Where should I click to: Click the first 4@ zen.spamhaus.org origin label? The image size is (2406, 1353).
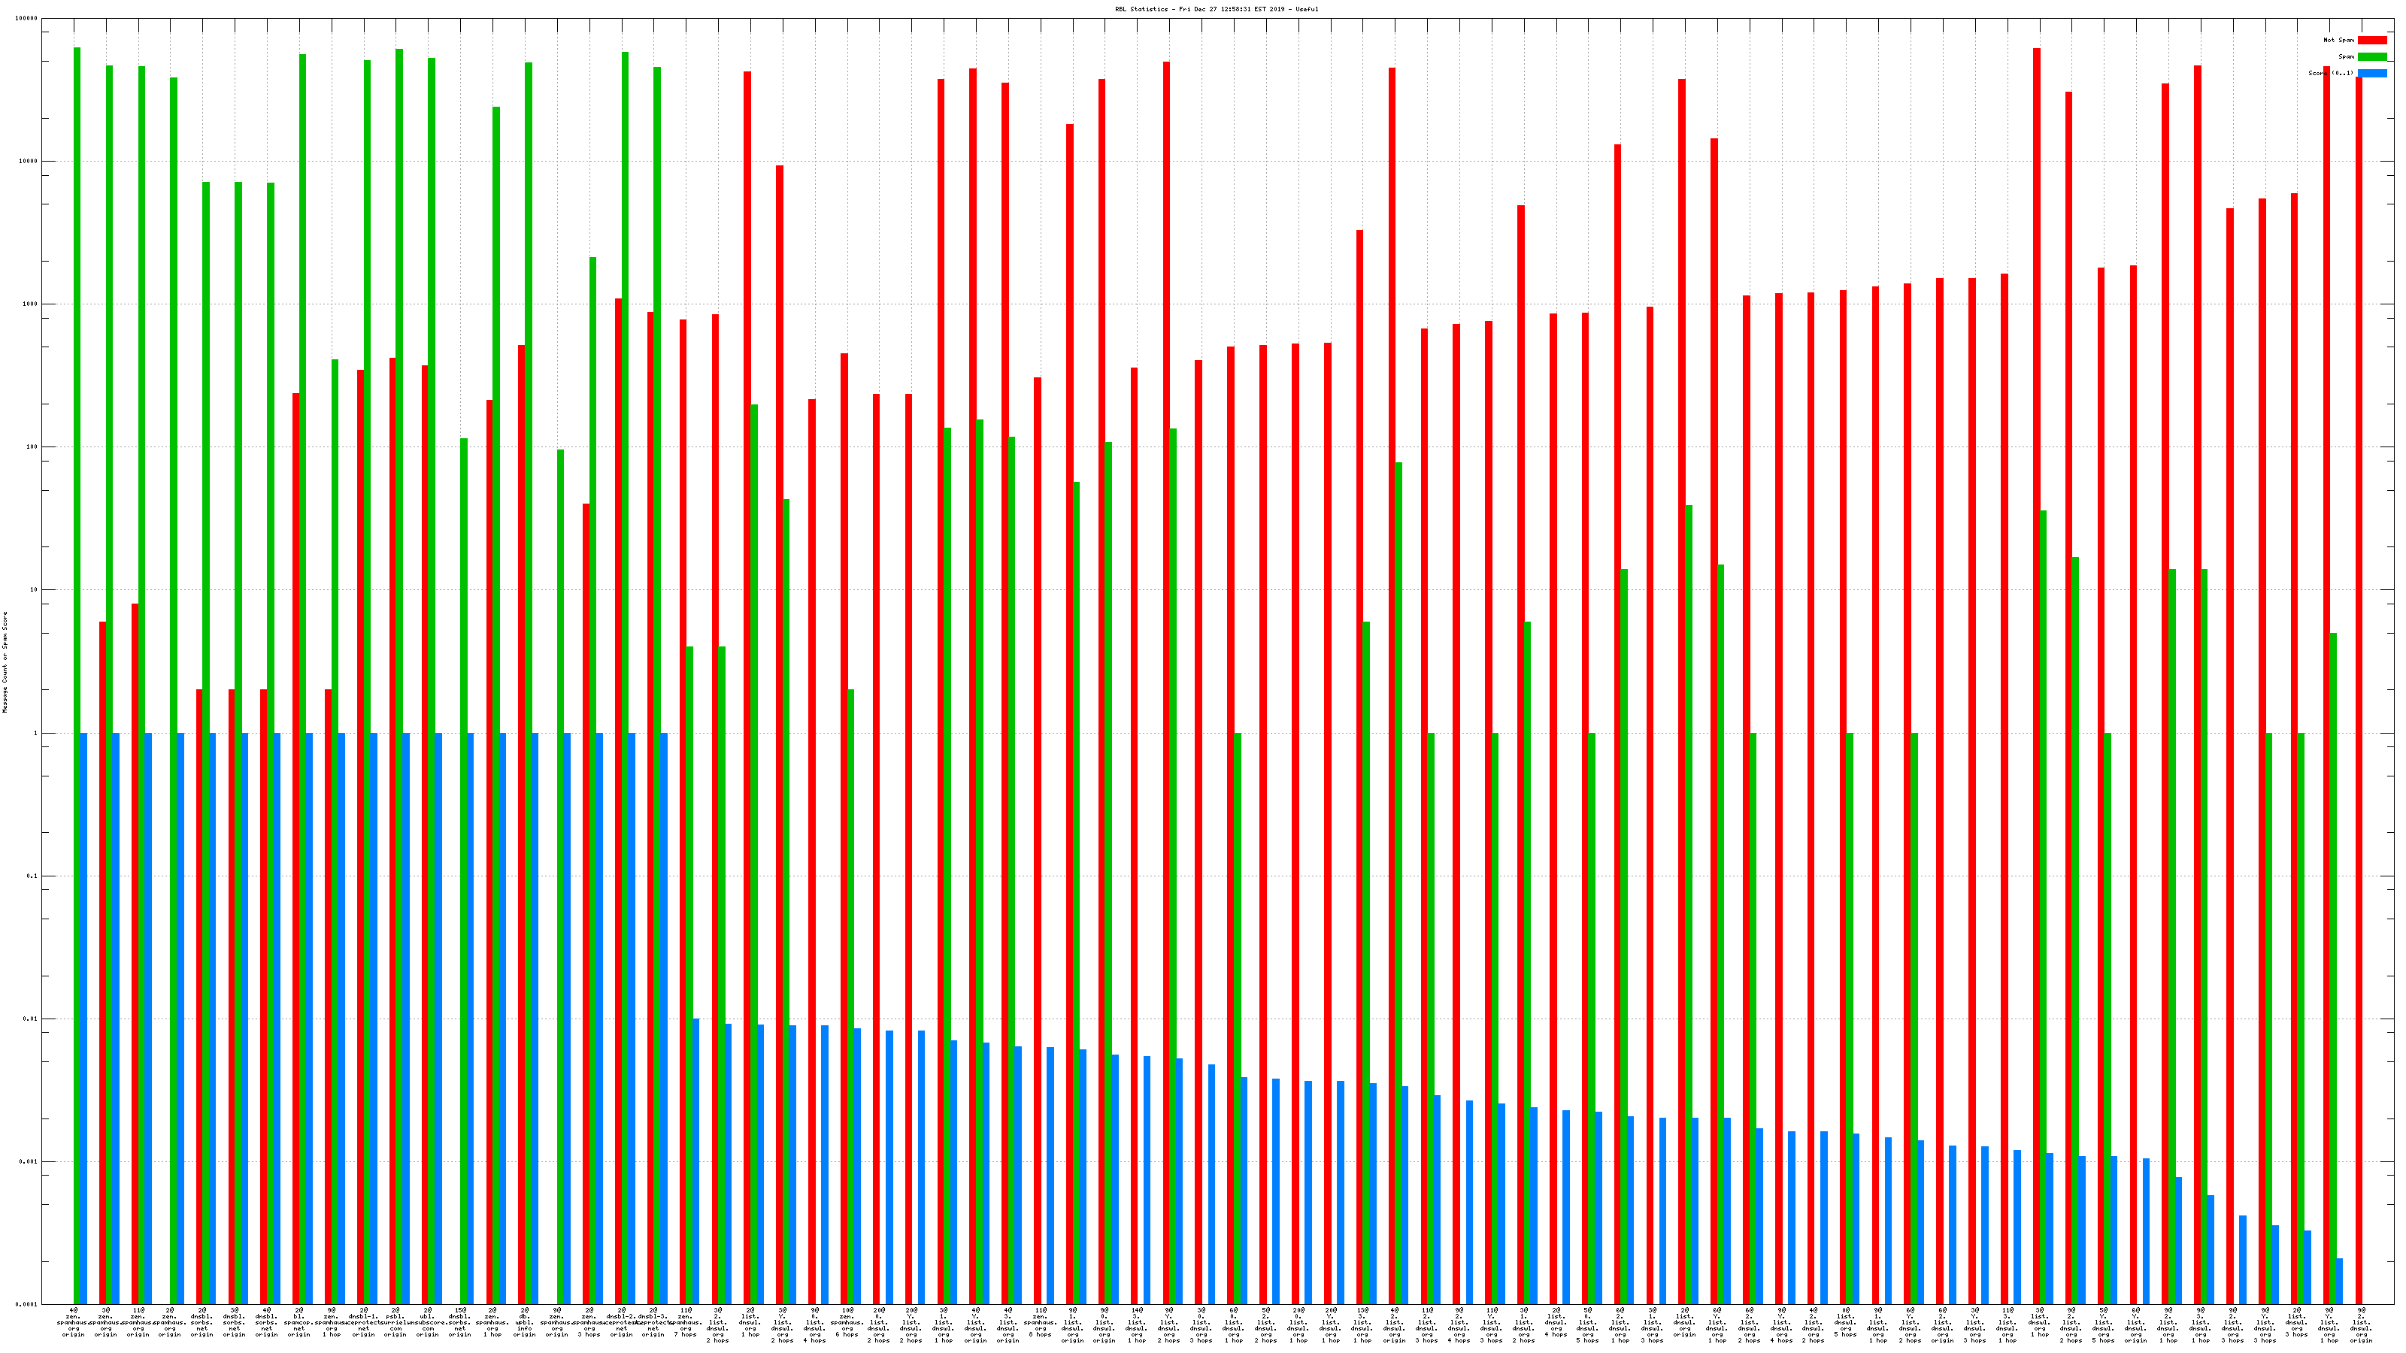click(x=73, y=1322)
